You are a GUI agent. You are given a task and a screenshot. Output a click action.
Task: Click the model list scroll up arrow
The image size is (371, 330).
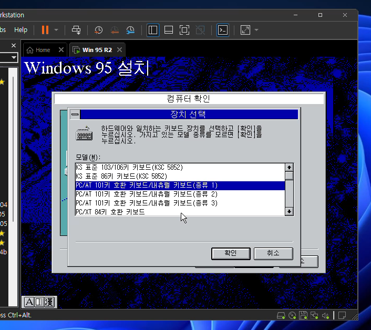(289, 168)
